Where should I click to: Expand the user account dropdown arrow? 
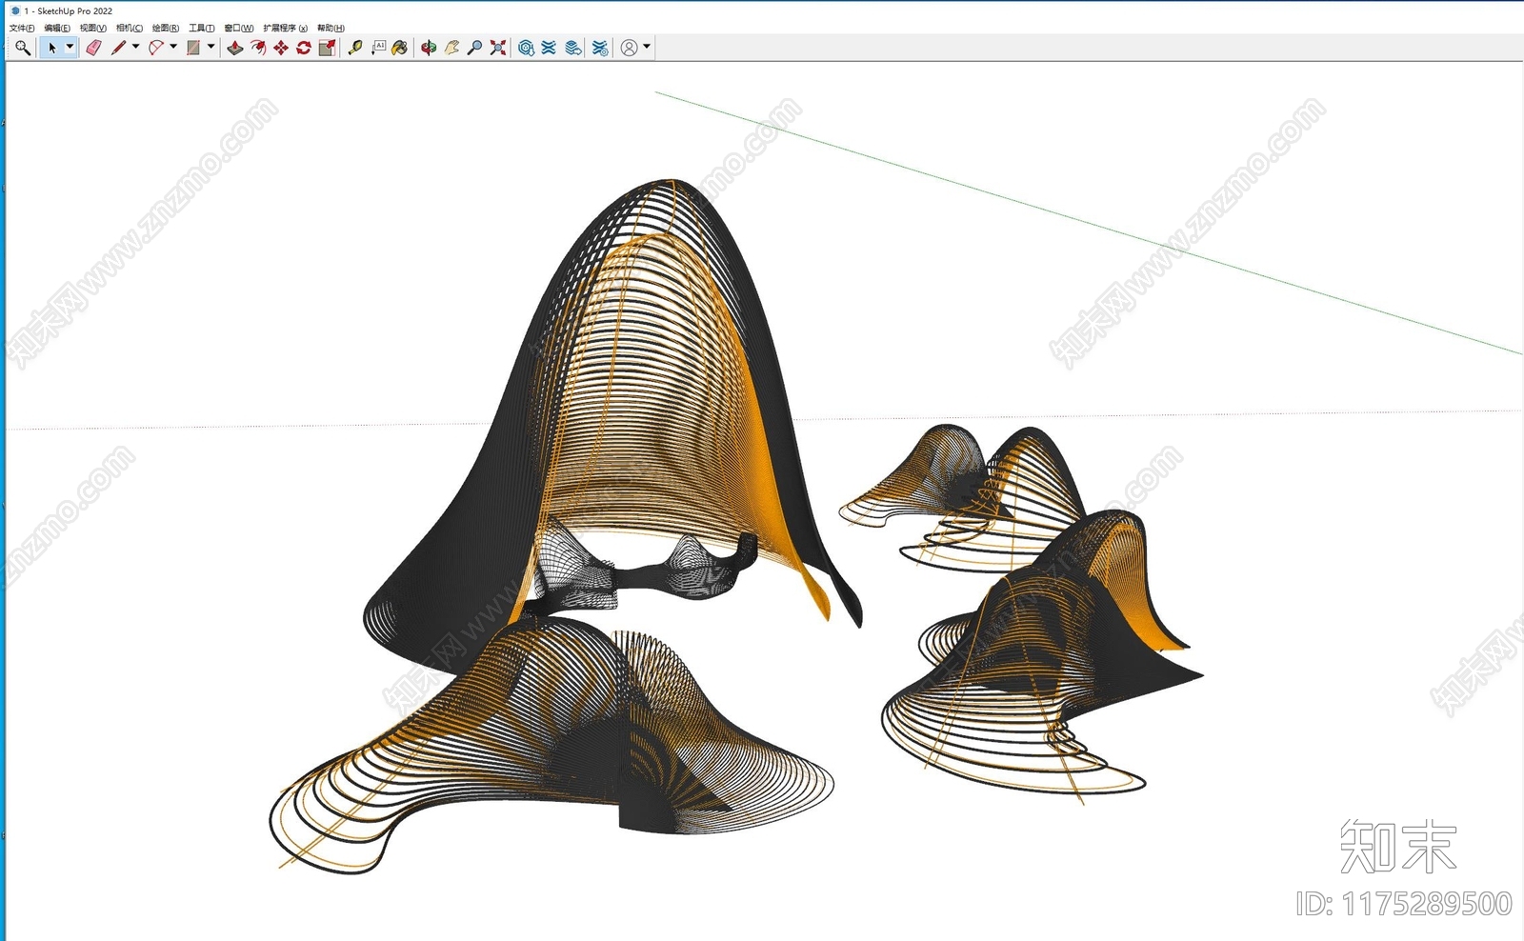[647, 47]
